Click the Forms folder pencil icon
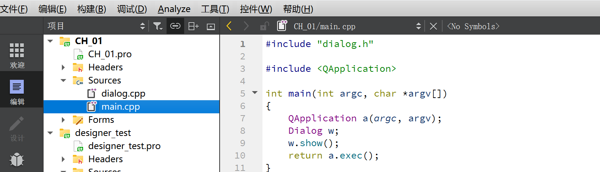This screenshot has width=600, height=172. (78, 120)
